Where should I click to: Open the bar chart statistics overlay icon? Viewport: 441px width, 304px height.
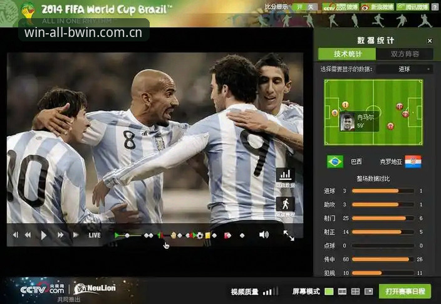click(285, 175)
